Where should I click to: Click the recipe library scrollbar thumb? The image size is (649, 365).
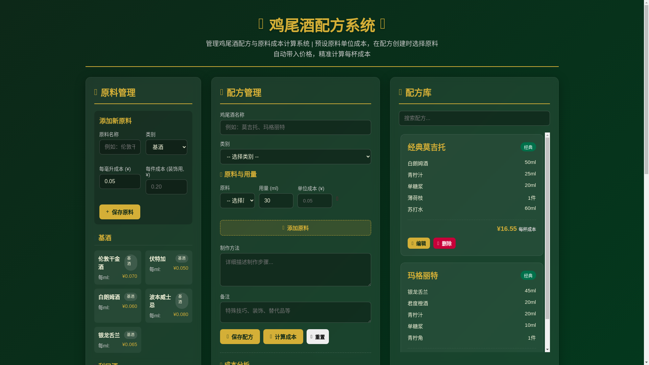[548, 228]
